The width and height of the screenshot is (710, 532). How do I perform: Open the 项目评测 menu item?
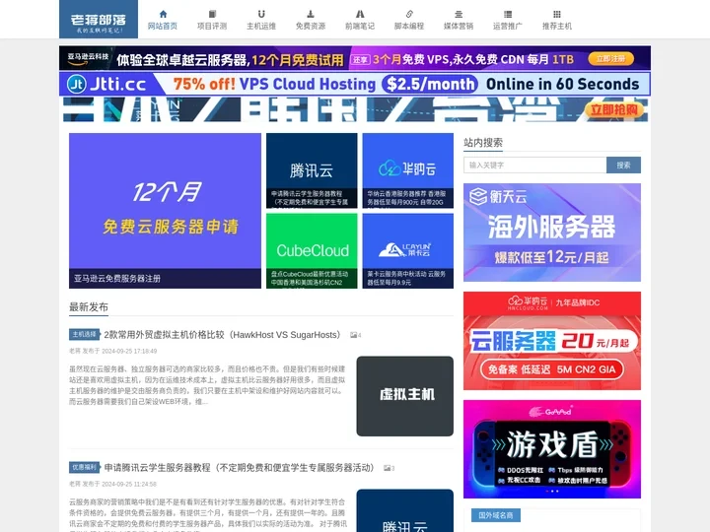pyautogui.click(x=212, y=27)
